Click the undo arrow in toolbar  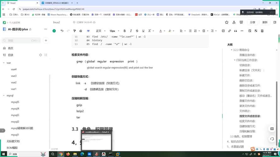[62, 31]
